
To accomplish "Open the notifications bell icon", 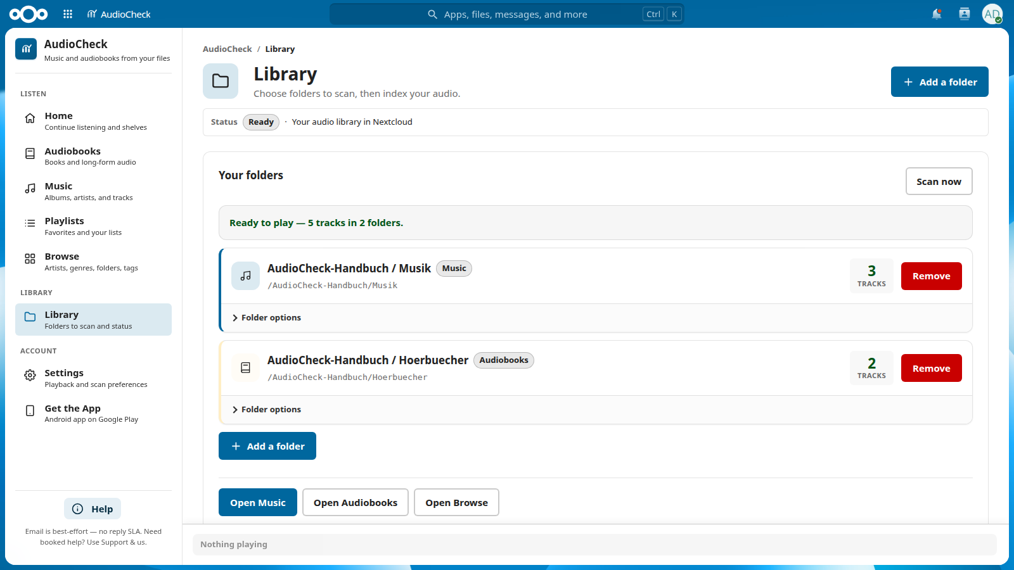I will click(937, 14).
